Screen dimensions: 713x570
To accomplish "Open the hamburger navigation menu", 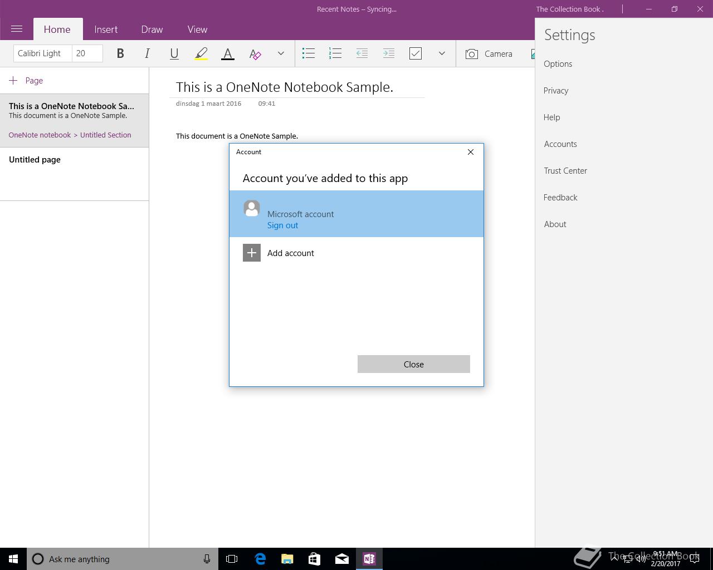I will (17, 29).
